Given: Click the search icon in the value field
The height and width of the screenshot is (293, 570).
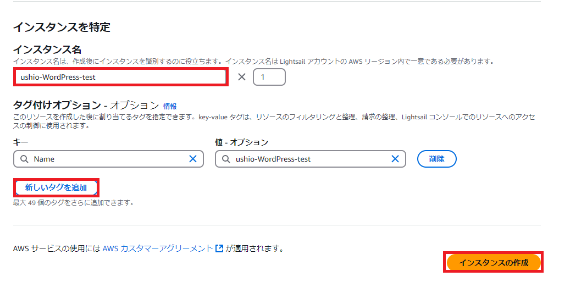Looking at the screenshot, I should tap(226, 159).
